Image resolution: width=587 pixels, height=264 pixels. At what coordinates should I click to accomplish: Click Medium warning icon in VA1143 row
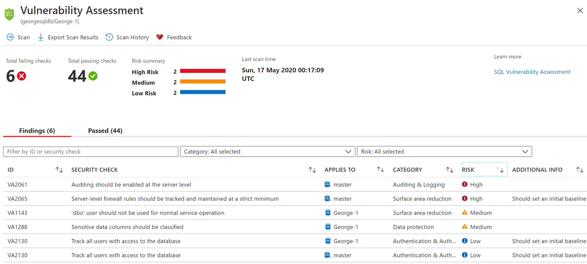pyautogui.click(x=465, y=212)
